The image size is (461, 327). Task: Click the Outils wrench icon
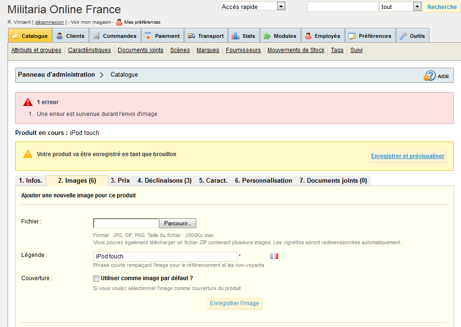pyautogui.click(x=403, y=36)
